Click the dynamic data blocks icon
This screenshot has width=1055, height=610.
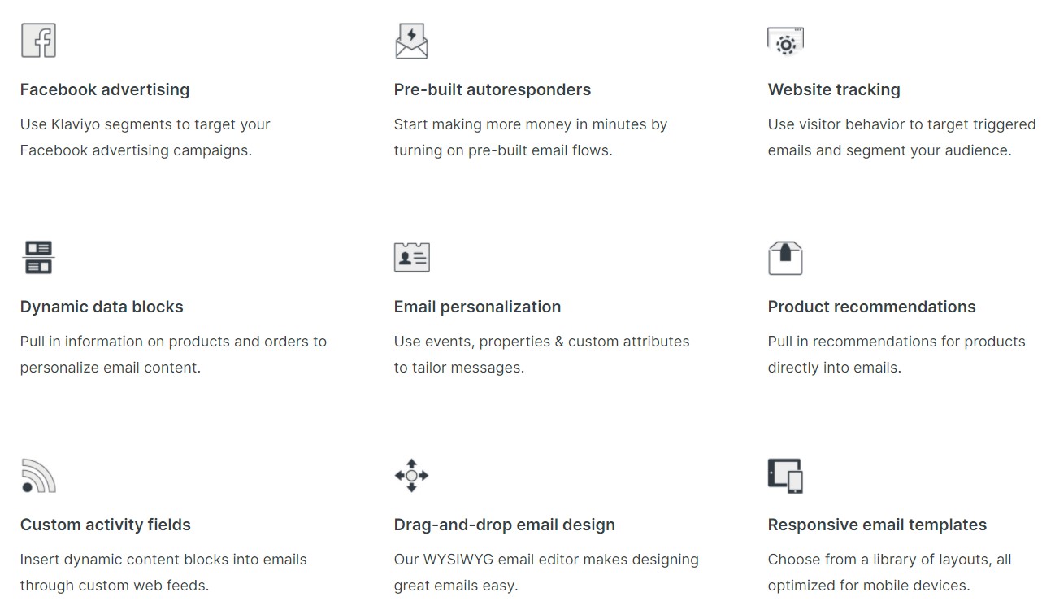tap(37, 258)
